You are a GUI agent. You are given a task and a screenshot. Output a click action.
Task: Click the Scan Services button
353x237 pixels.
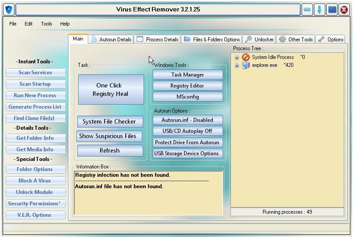36,73
